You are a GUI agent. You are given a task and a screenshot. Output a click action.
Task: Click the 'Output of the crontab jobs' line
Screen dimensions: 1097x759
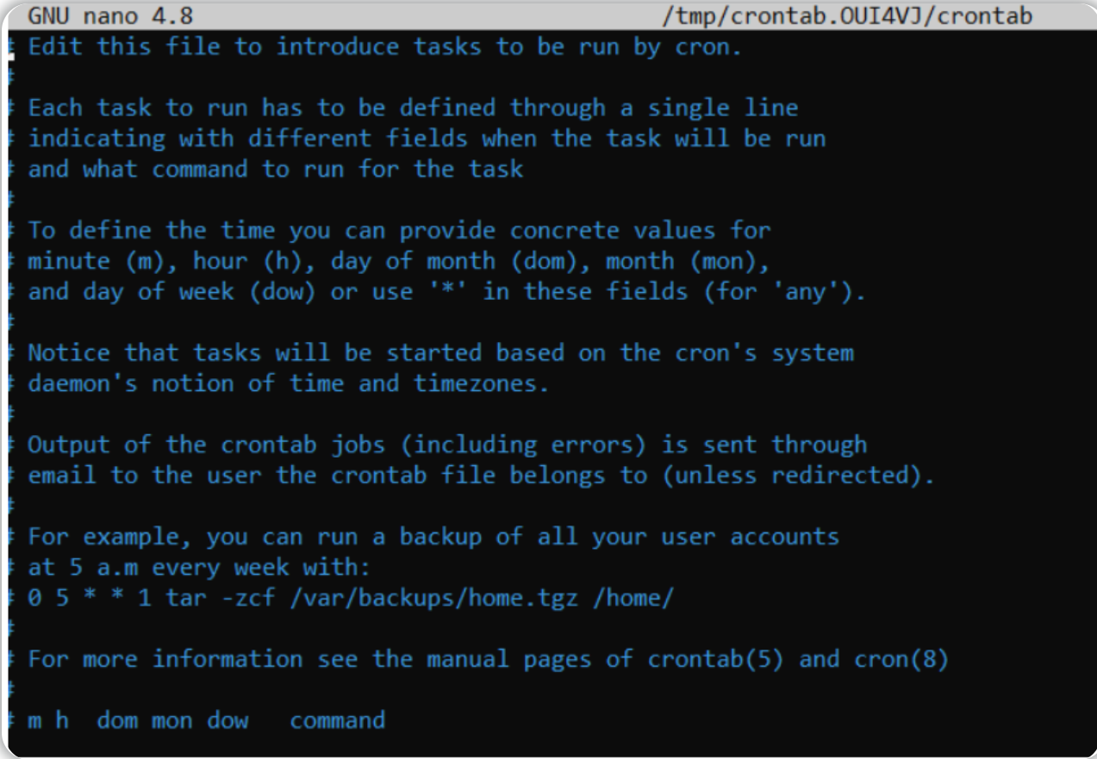coord(448,445)
